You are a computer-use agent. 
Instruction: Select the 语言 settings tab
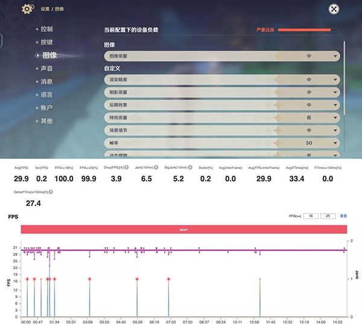[x=47, y=95]
